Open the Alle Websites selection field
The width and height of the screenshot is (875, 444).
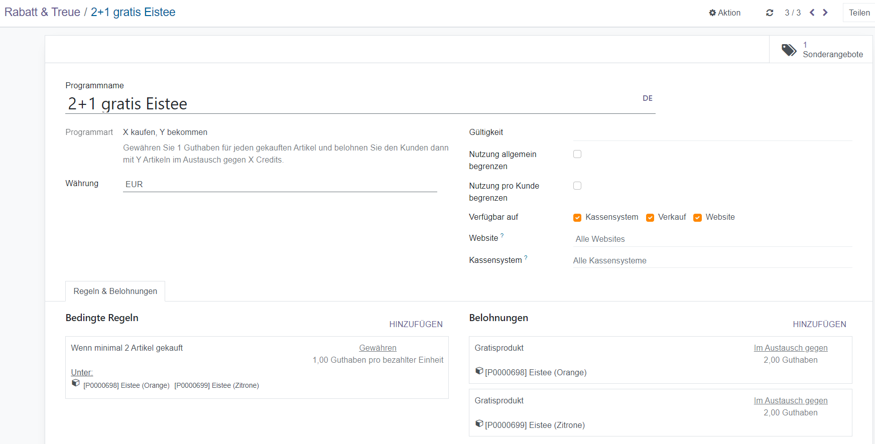click(x=712, y=239)
